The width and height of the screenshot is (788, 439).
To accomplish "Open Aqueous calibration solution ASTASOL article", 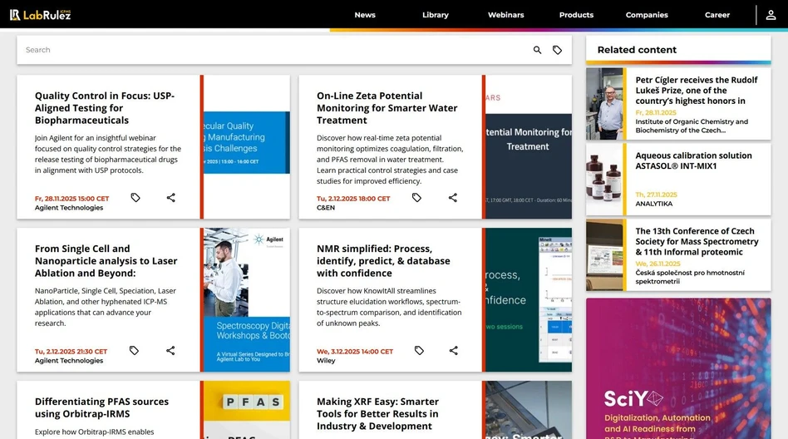I will [693, 161].
